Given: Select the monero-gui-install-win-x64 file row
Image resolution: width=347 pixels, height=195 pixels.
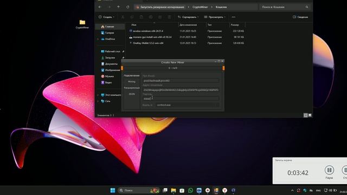Looking at the screenshot, I should [x=187, y=37].
